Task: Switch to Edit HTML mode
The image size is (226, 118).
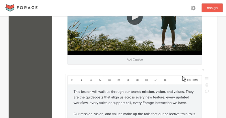Action: tap(193, 80)
